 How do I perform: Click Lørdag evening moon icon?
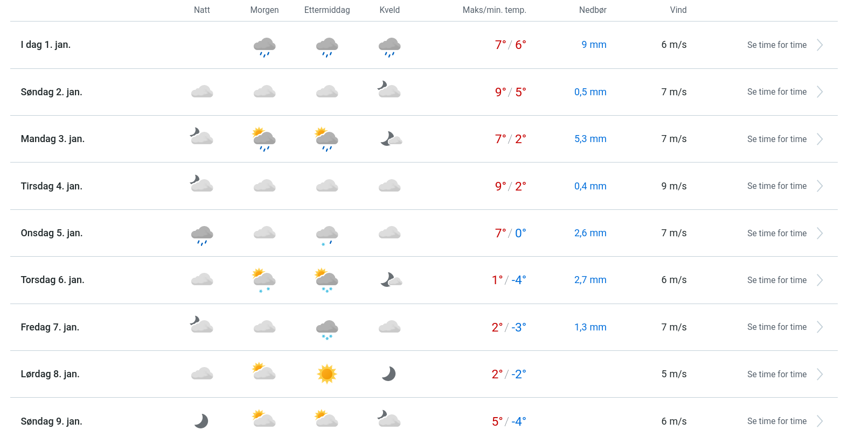click(x=389, y=374)
